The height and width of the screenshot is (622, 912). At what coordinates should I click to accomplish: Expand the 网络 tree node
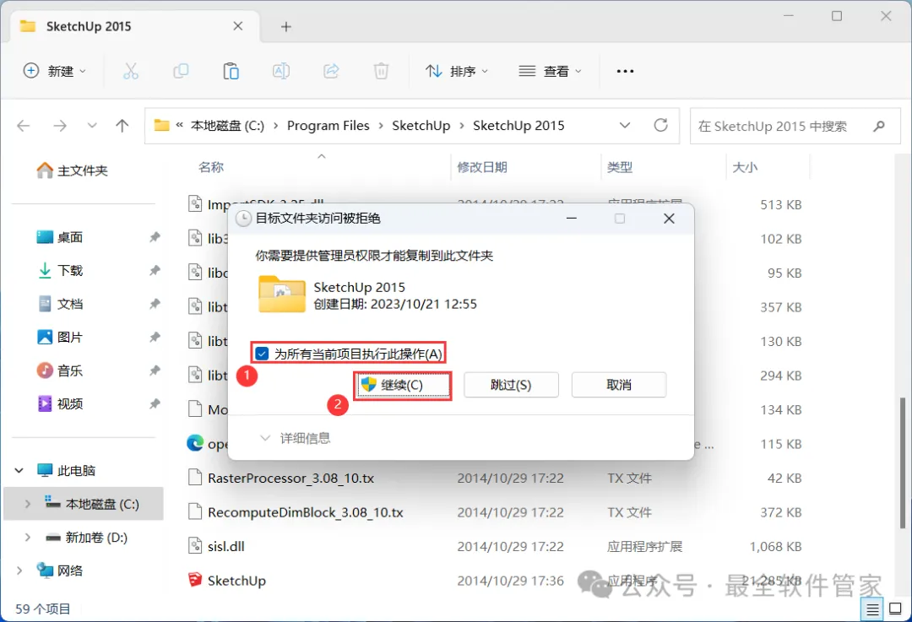click(x=19, y=571)
